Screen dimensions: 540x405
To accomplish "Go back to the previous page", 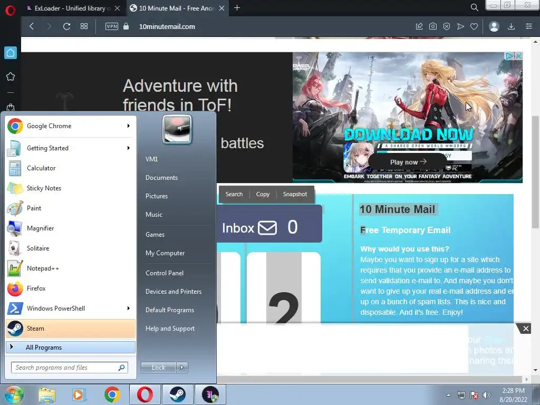I will (x=32, y=26).
